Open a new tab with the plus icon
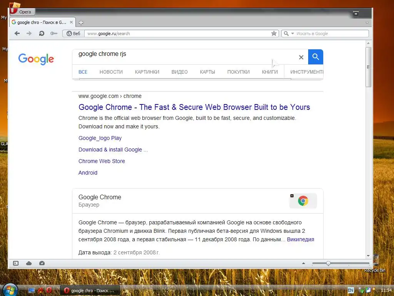This screenshot has height=296, width=394. tap(81, 23)
